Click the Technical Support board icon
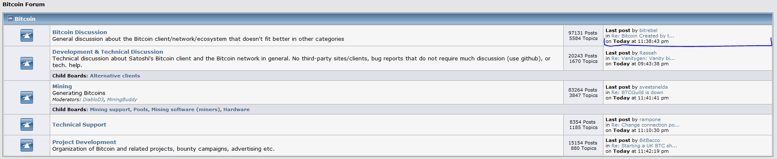 (27, 124)
